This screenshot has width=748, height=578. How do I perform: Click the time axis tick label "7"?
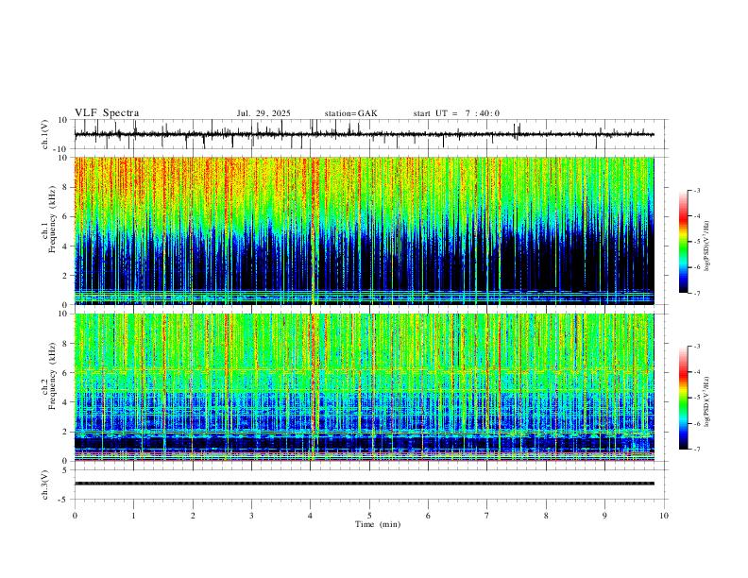pos(487,516)
